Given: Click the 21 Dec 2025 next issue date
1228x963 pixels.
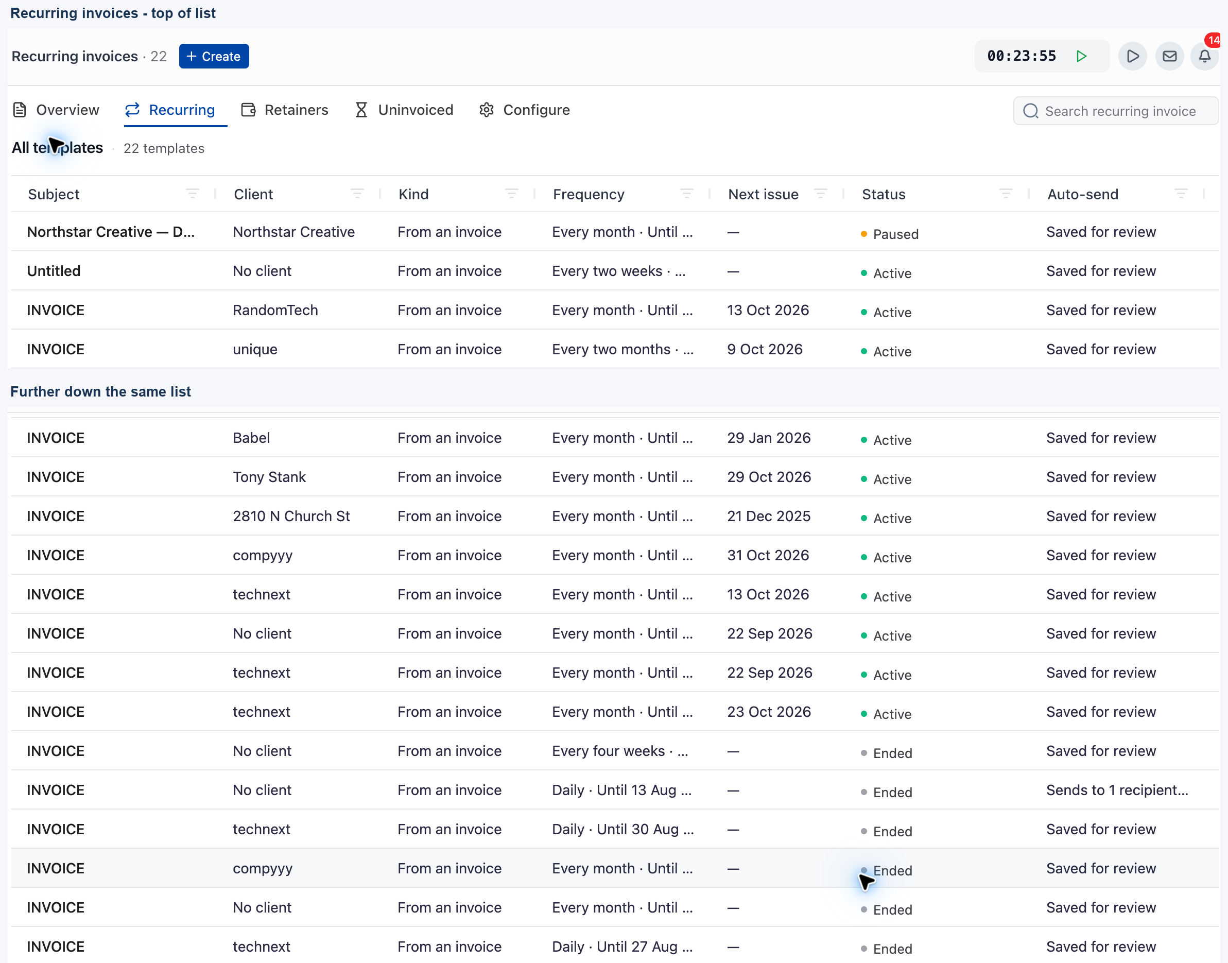Looking at the screenshot, I should 769,517.
